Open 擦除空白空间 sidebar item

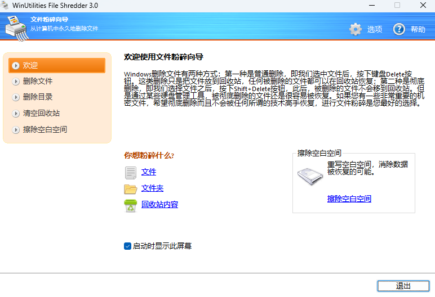45,129
